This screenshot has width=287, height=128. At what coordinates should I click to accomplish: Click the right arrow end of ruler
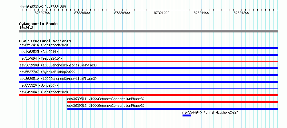pos(277,10)
